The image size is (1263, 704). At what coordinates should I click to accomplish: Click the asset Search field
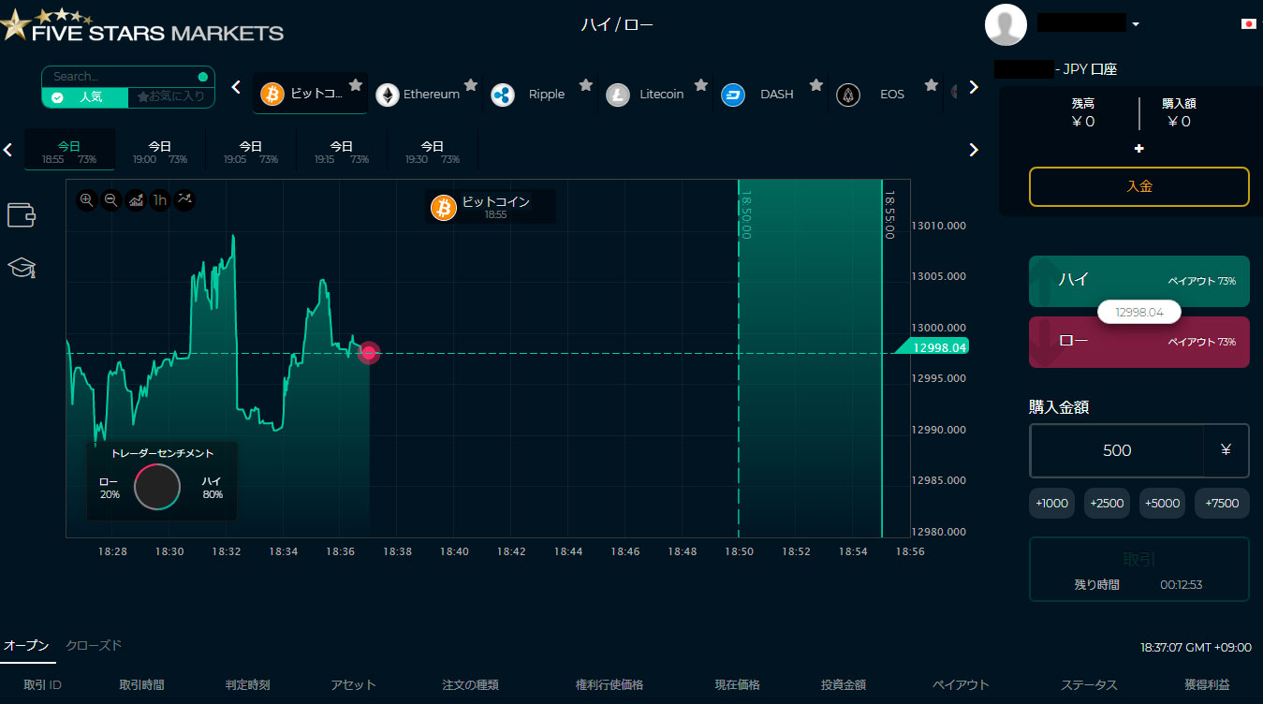pyautogui.click(x=128, y=77)
